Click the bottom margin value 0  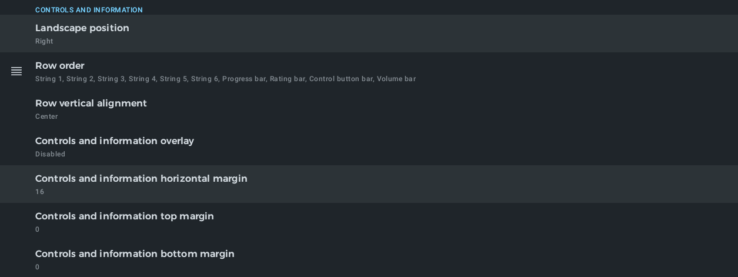tap(38, 267)
